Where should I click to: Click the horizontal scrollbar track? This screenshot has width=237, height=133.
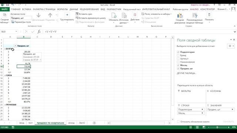pos(137,123)
